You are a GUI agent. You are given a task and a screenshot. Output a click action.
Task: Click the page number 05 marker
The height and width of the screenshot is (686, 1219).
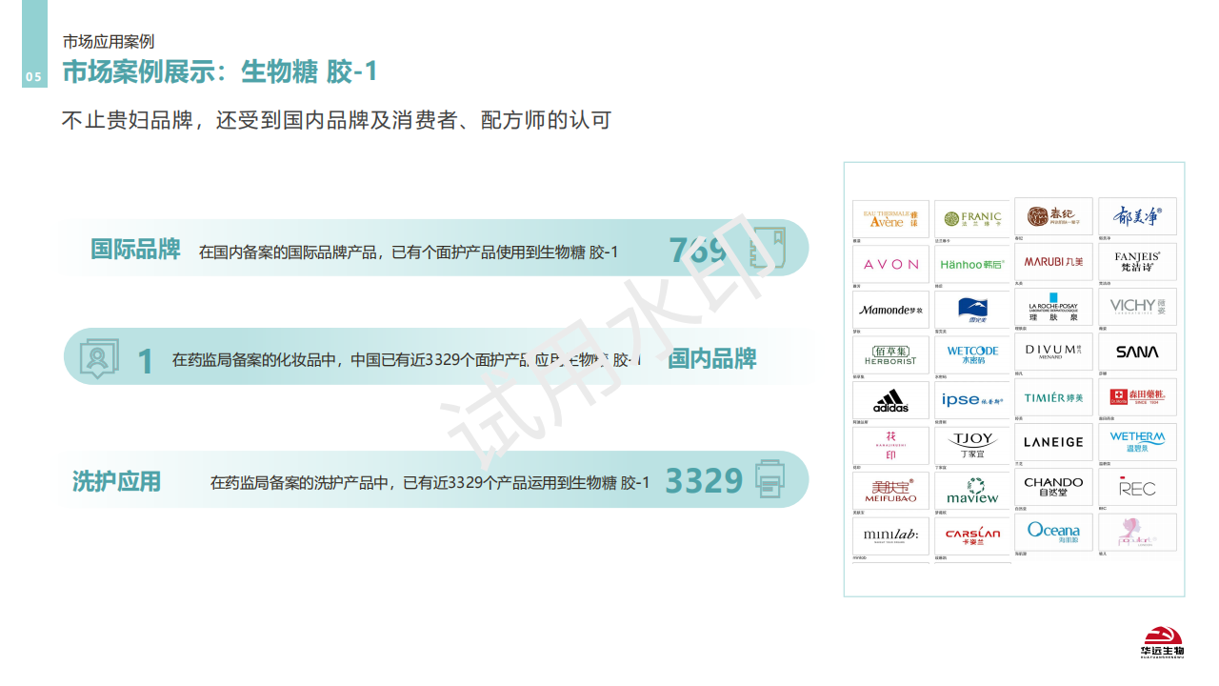(x=33, y=77)
